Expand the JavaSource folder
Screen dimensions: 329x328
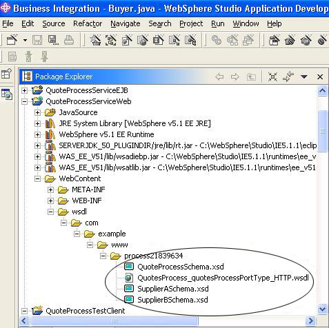click(37, 112)
